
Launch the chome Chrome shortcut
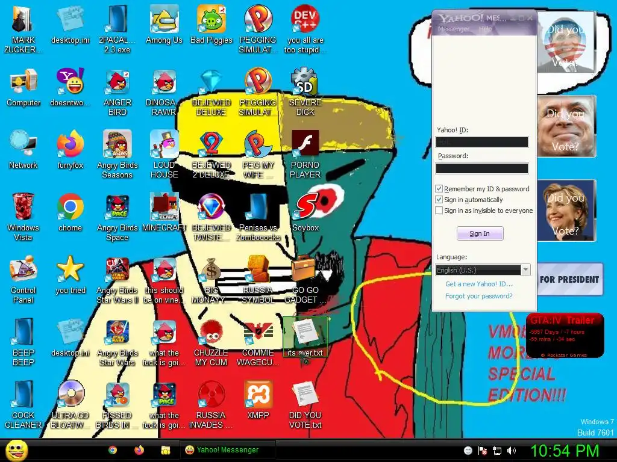[70, 212]
